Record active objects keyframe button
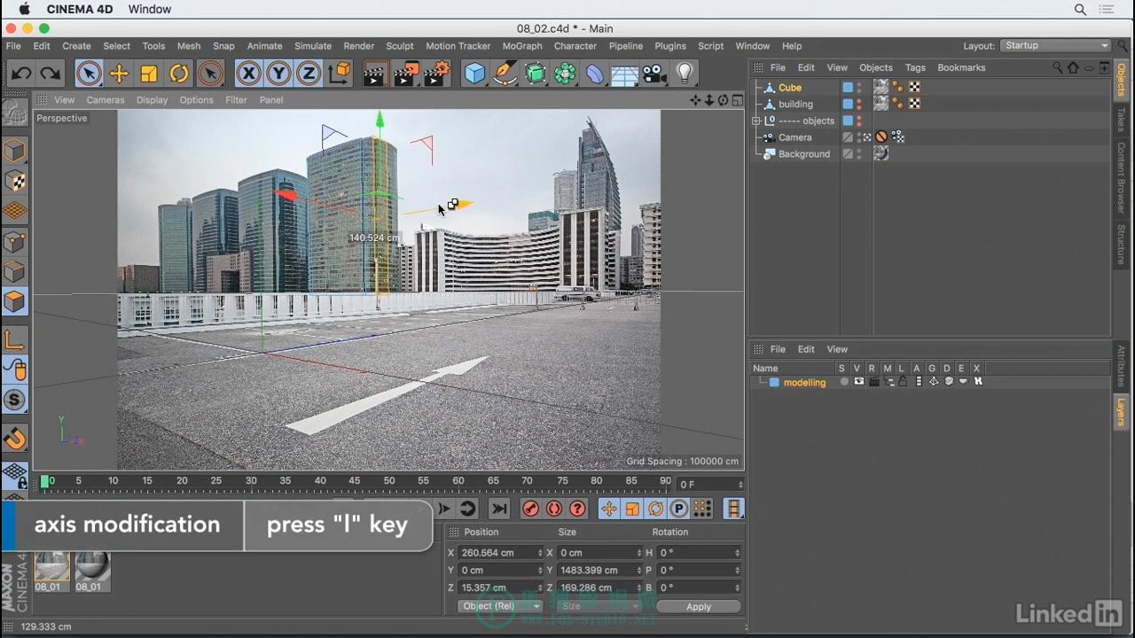 pos(530,509)
